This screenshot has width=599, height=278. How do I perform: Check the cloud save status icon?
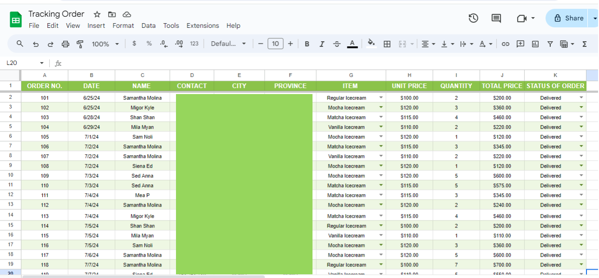(127, 14)
